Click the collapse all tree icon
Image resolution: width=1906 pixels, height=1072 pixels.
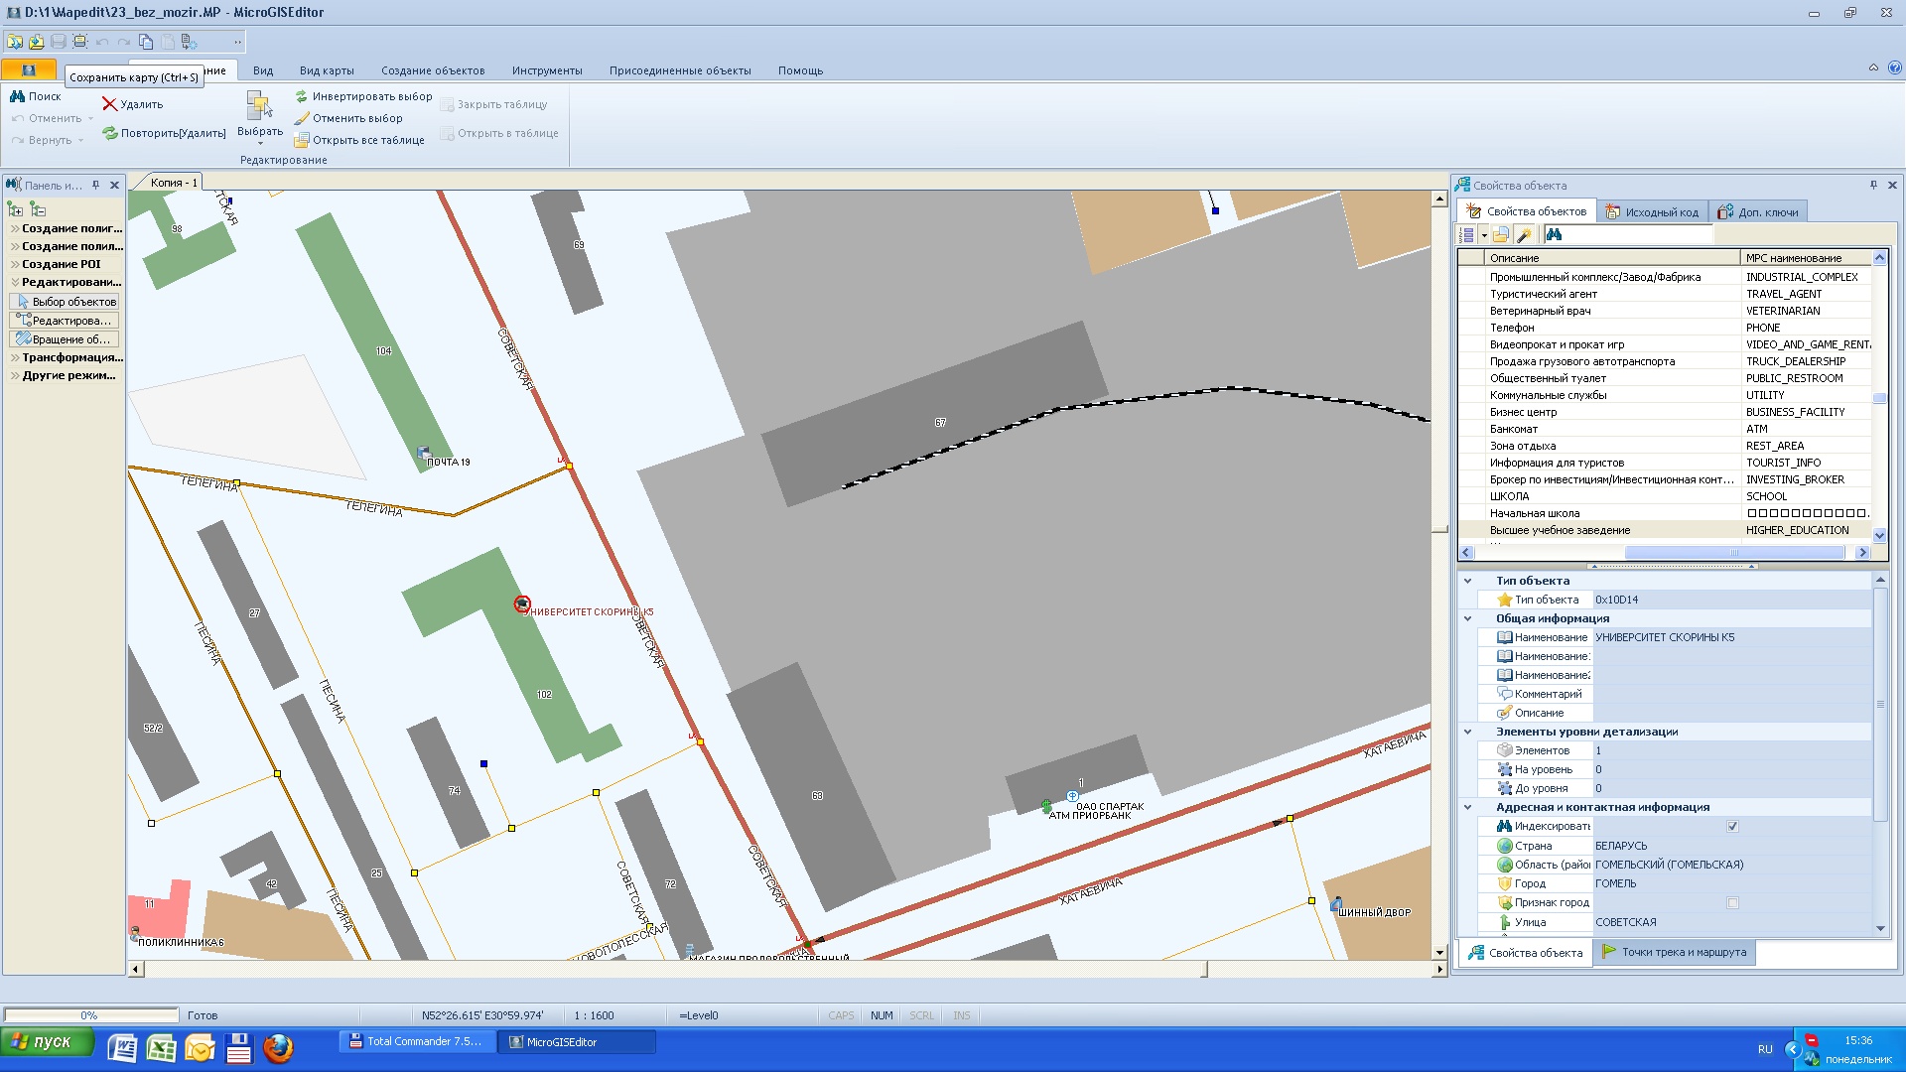click(38, 209)
